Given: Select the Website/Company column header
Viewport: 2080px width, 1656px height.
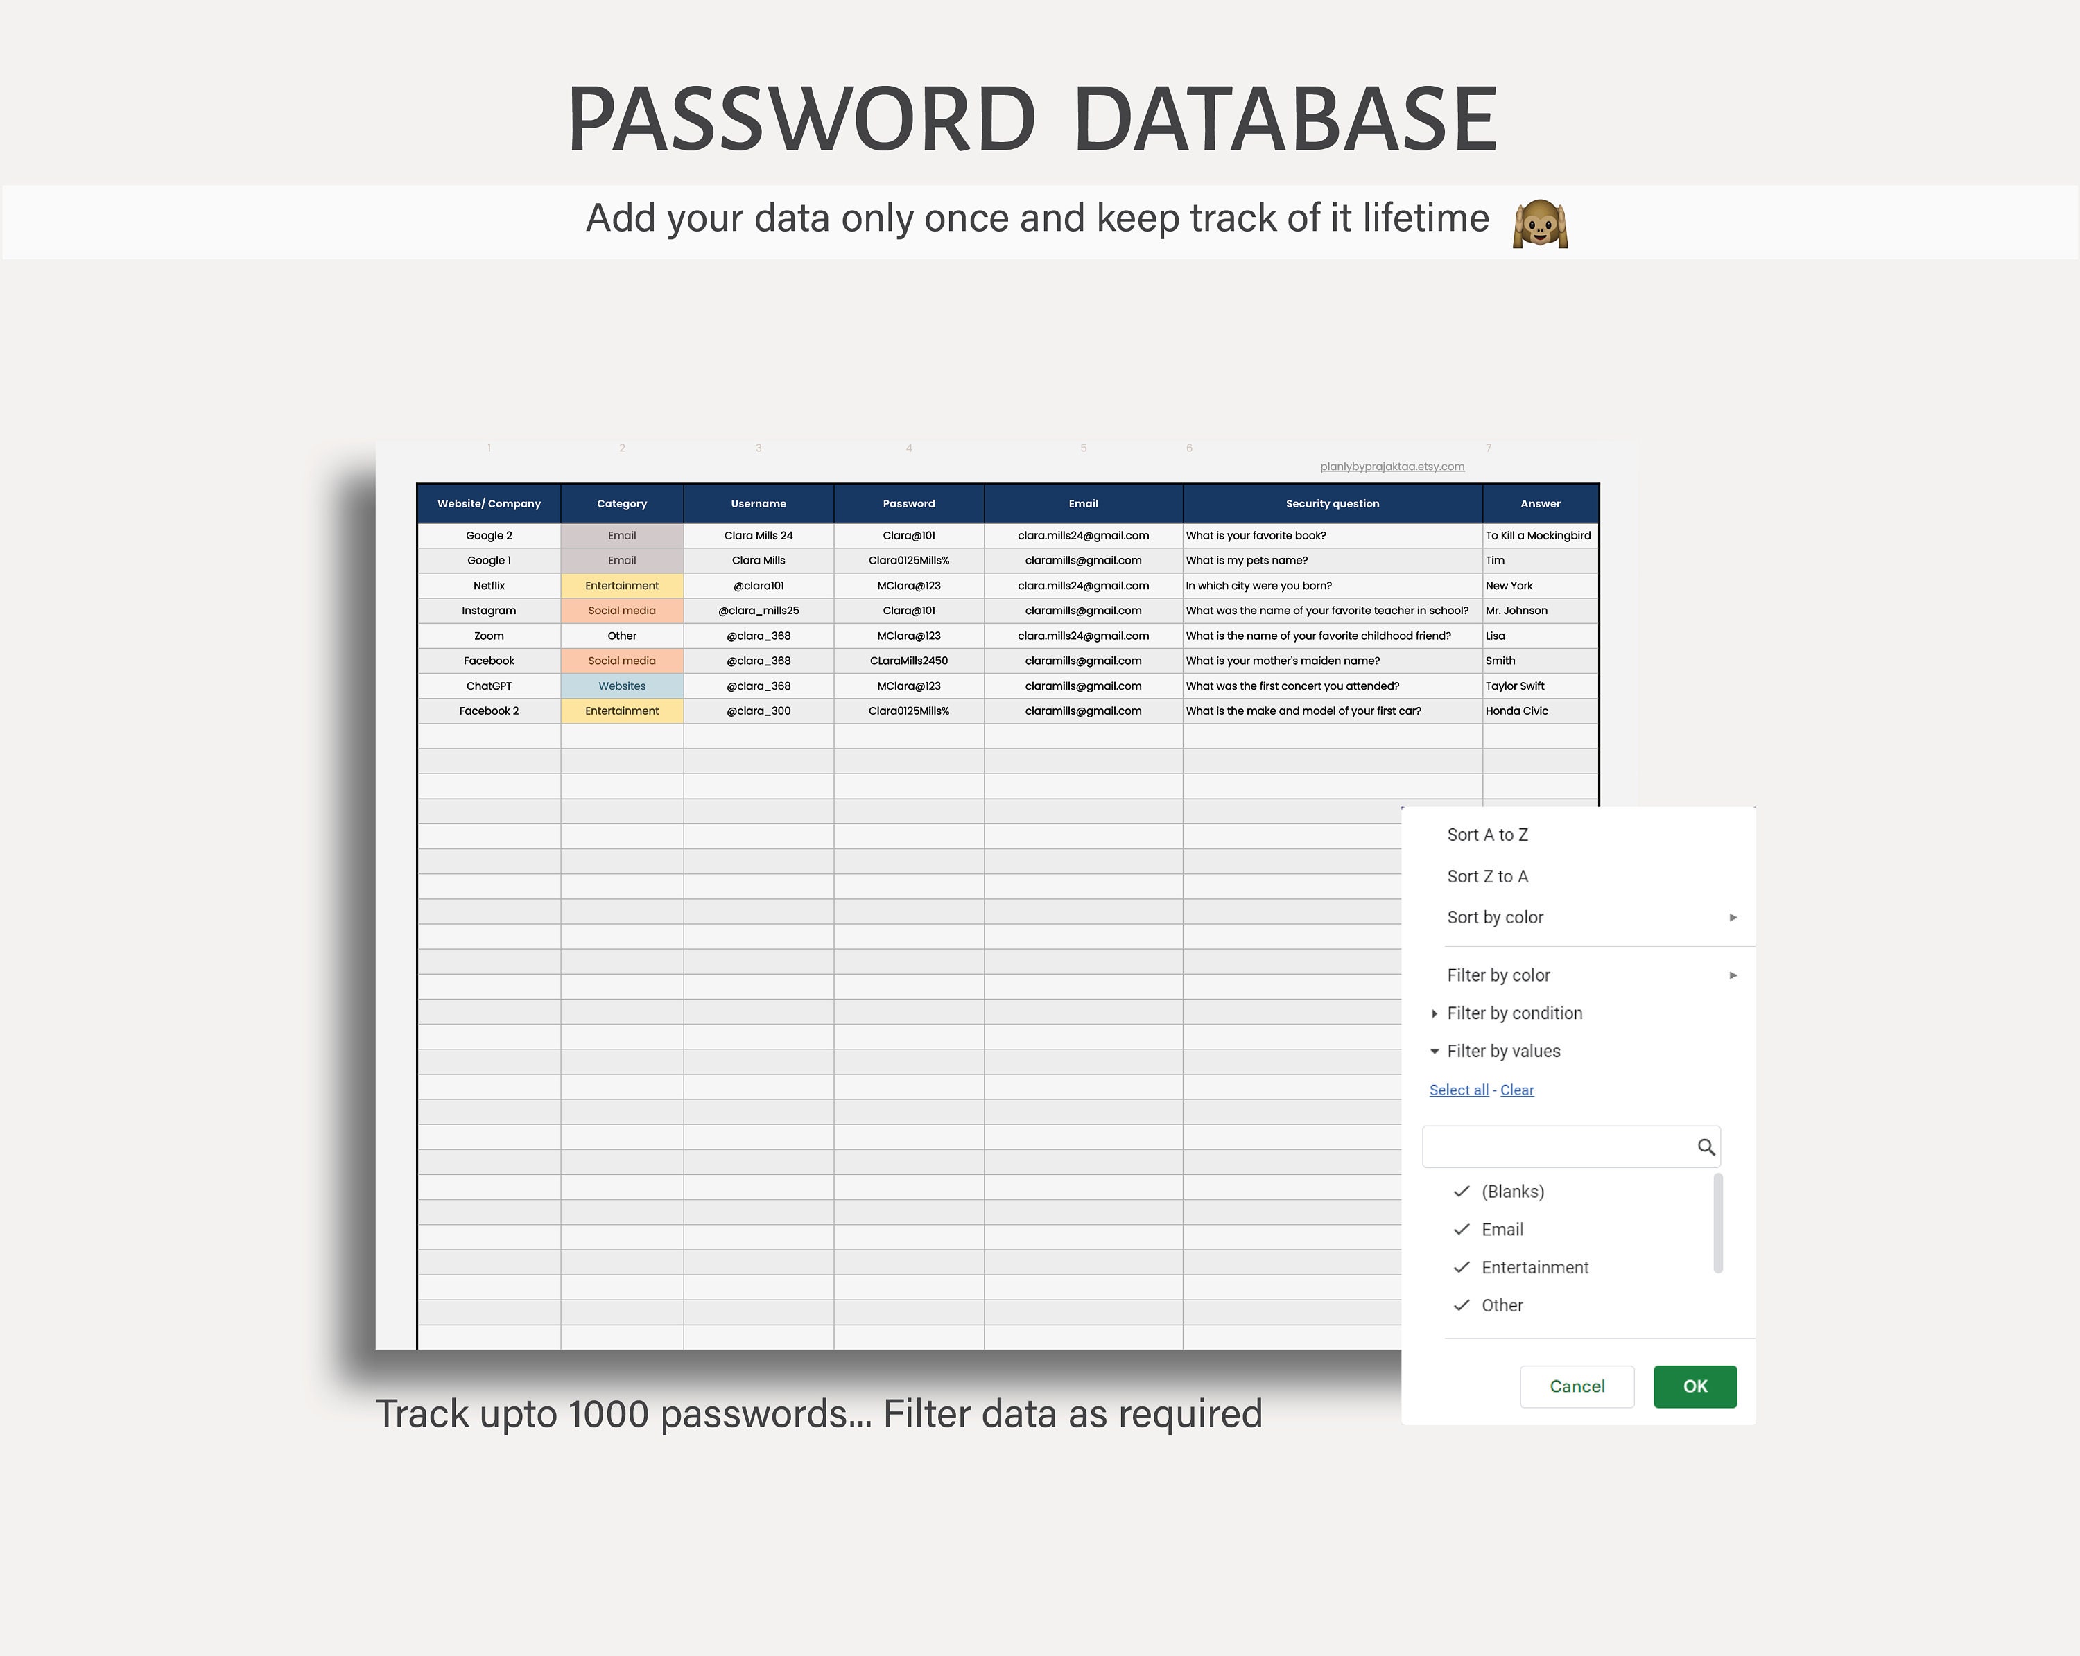Looking at the screenshot, I should pyautogui.click(x=489, y=503).
